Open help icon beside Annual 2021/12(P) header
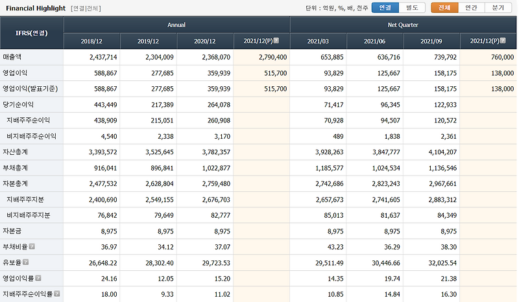 tap(276, 41)
